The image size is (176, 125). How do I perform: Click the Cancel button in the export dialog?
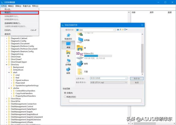click(137, 83)
